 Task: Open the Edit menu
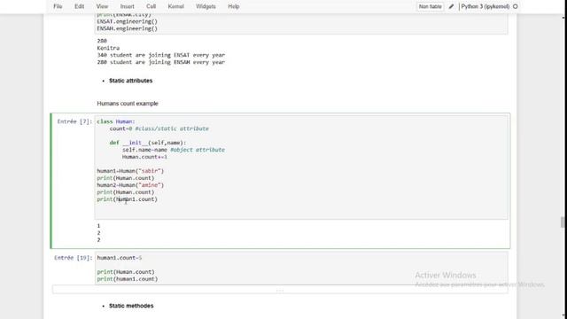pos(79,6)
